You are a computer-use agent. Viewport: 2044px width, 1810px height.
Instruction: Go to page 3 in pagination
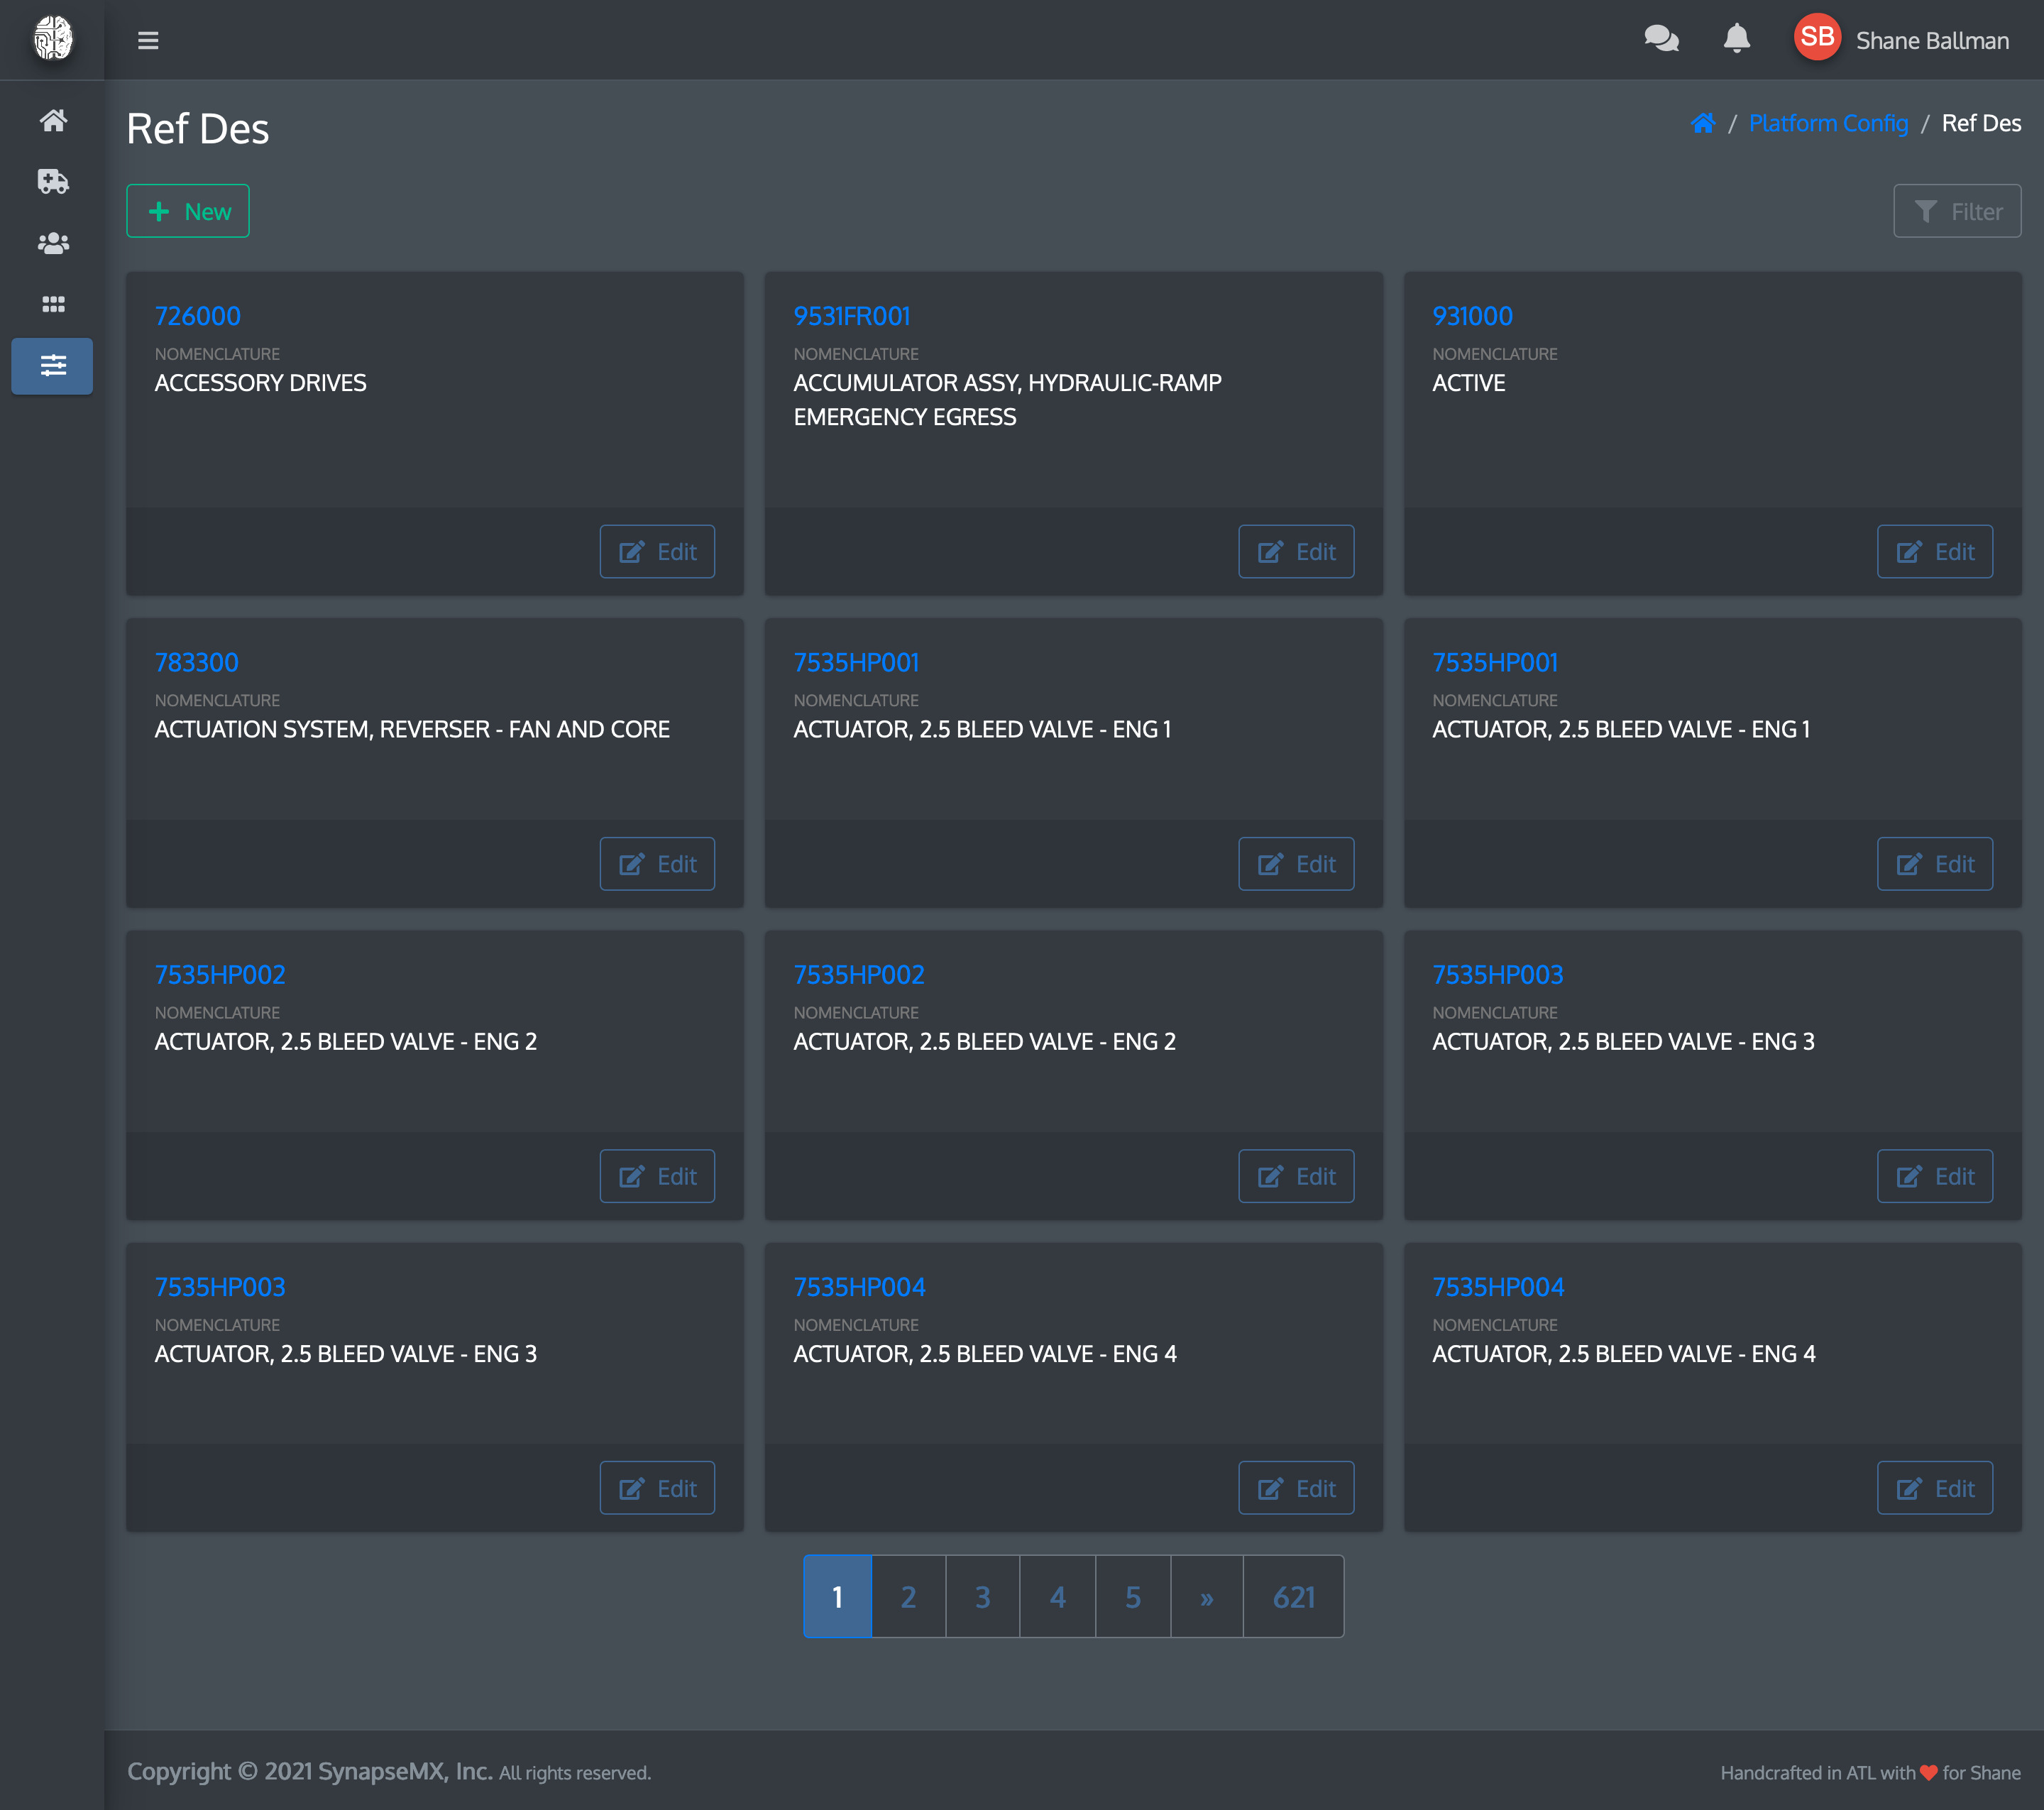click(x=982, y=1597)
